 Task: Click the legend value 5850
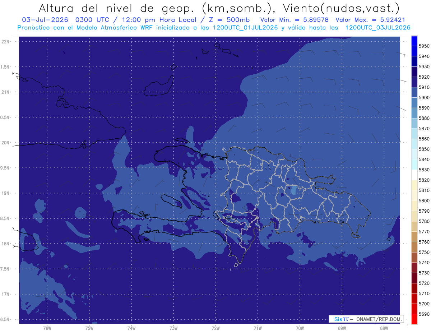pos(424,149)
